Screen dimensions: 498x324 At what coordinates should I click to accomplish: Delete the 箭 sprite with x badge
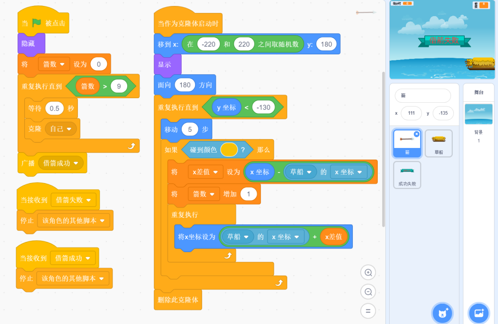[x=416, y=134]
